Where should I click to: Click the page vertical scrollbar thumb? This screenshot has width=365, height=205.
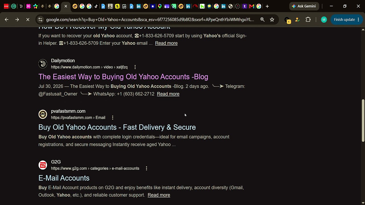click(363, 120)
